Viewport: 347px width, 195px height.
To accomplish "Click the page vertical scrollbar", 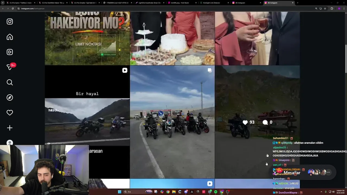I will [346, 58].
